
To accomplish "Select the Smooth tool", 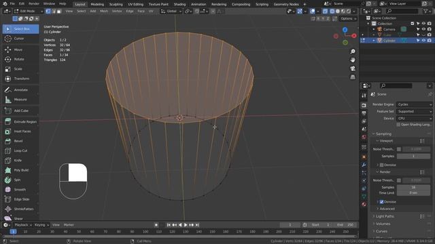I will pos(21,190).
